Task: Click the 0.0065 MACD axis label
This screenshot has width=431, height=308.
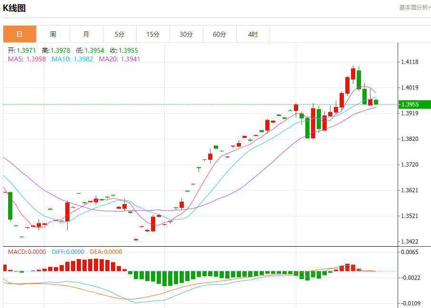Action: coord(410,252)
